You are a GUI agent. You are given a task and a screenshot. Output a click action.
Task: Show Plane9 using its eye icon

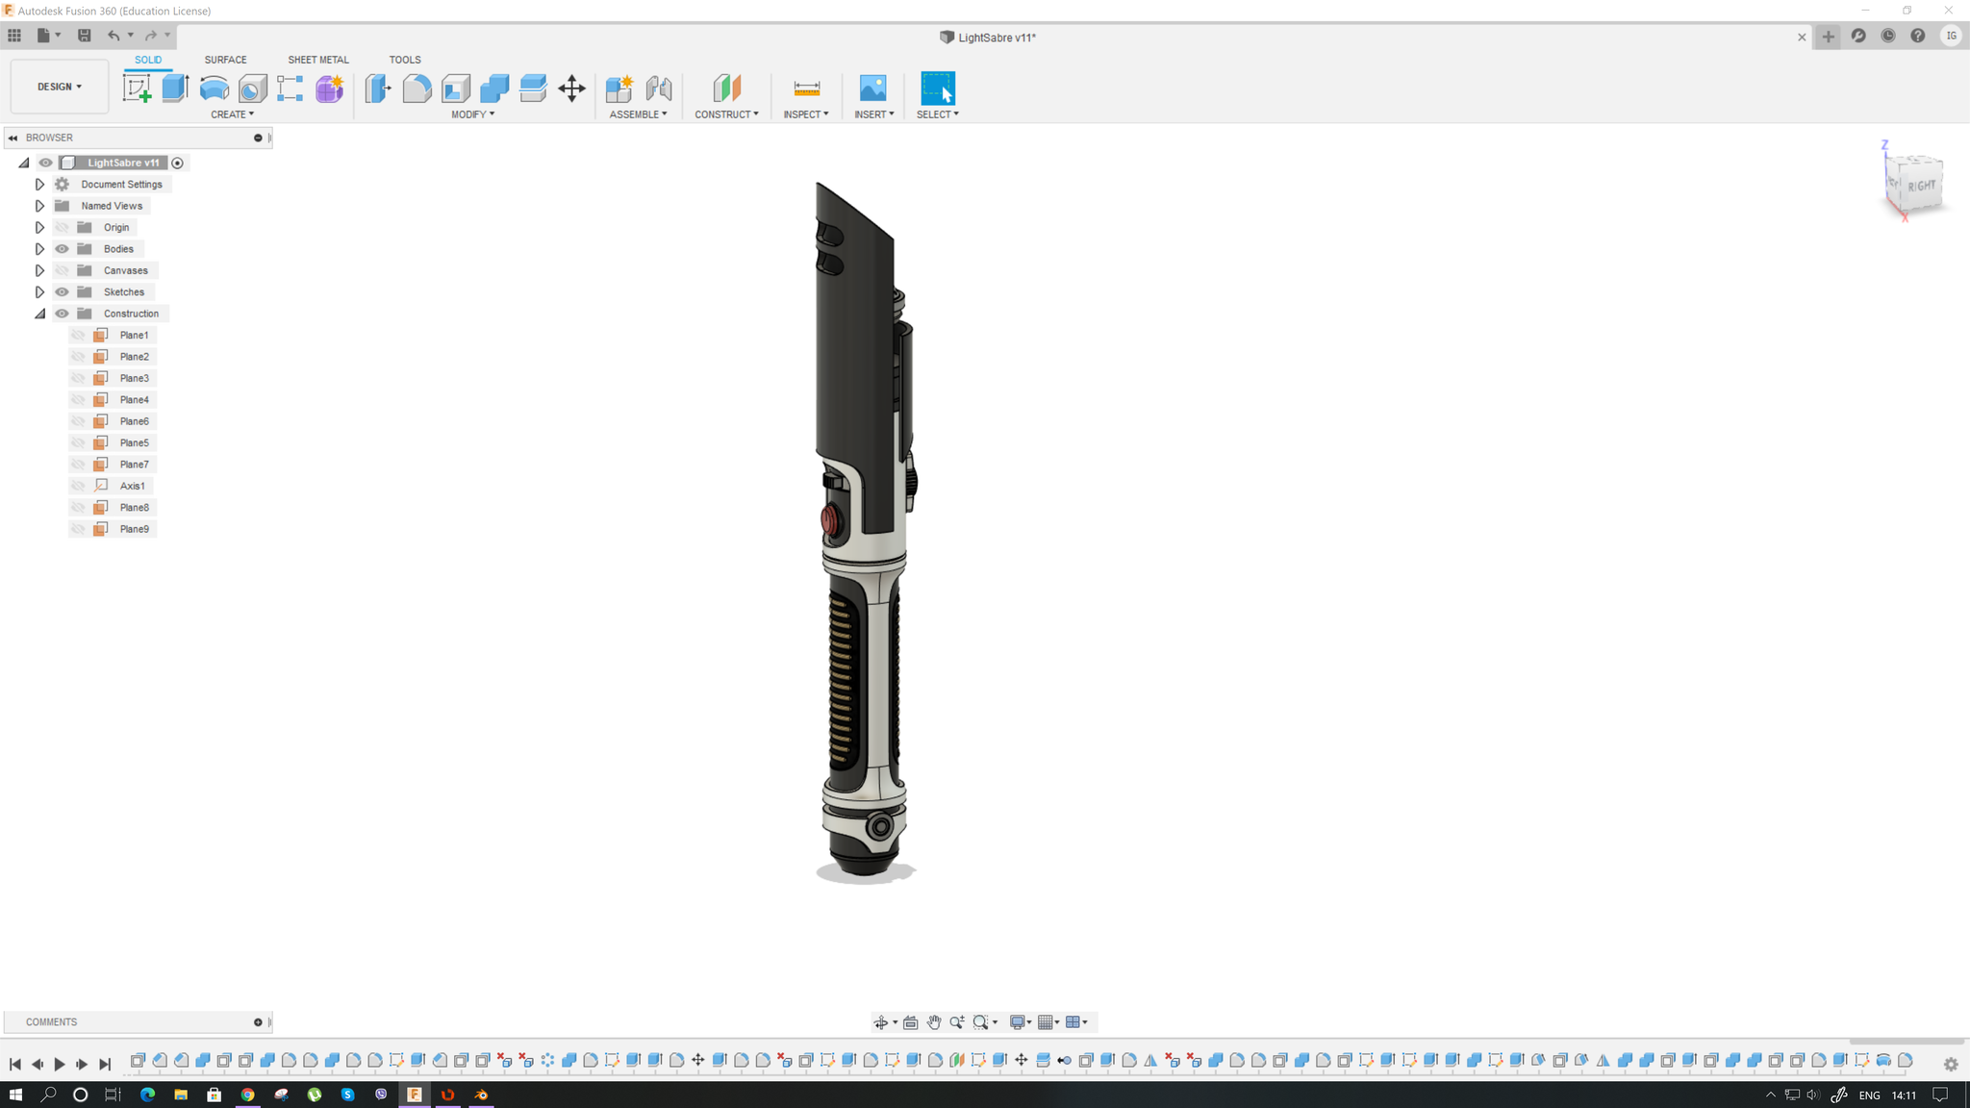tap(79, 529)
